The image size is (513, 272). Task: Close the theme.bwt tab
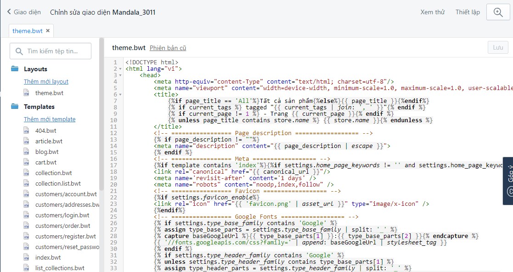tap(48, 31)
